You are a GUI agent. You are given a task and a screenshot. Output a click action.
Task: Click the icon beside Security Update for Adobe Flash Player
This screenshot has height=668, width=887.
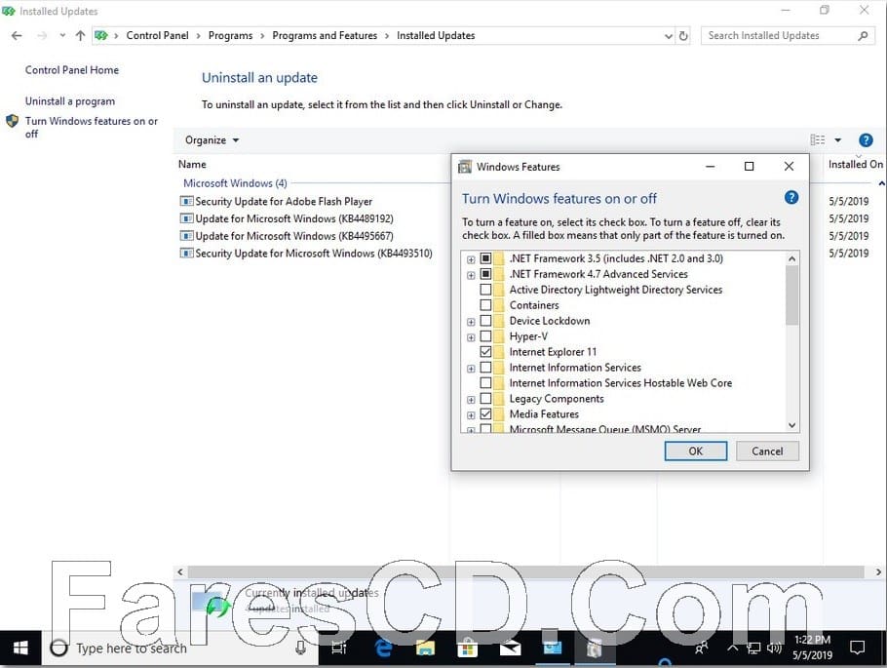[186, 202]
